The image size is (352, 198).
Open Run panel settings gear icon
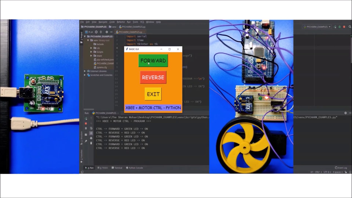pos(345,113)
